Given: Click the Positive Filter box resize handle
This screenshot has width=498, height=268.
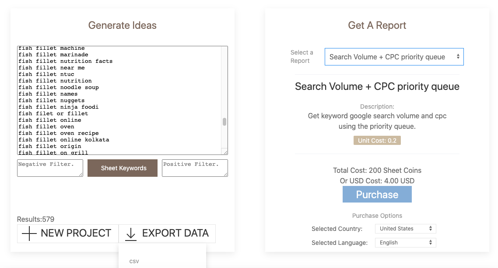Looking at the screenshot, I should tap(225, 174).
